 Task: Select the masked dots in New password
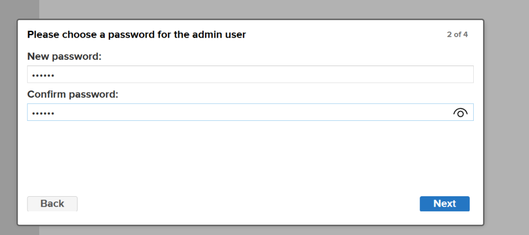(43, 75)
